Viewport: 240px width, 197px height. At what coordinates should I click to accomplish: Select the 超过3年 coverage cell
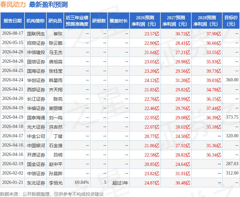coord(120,183)
